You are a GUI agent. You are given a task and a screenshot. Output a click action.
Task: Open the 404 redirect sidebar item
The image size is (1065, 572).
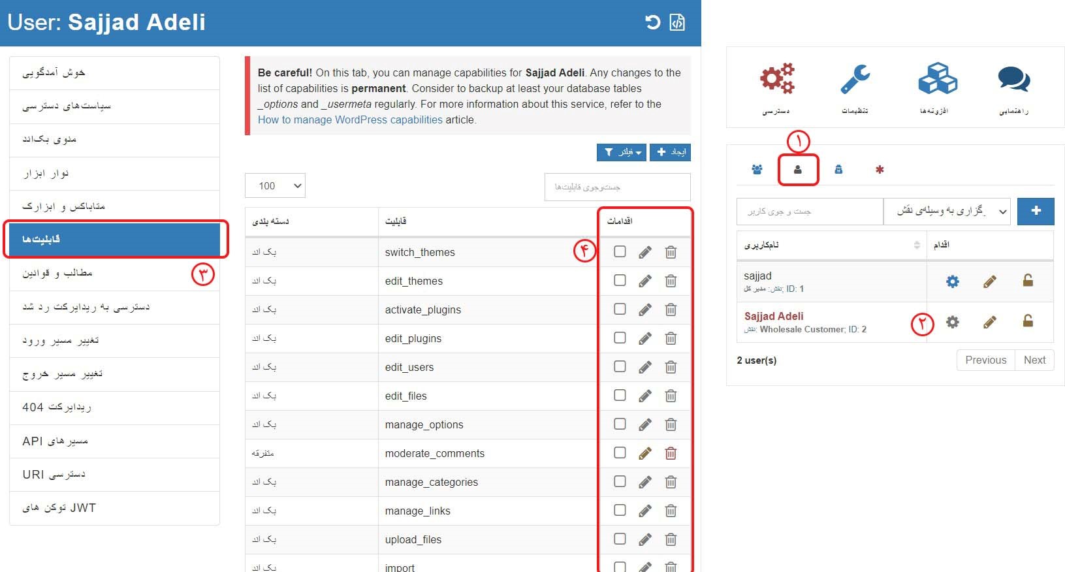(115, 407)
